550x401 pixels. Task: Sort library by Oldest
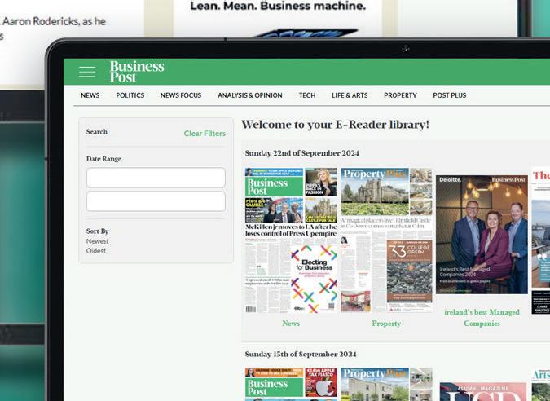[96, 250]
